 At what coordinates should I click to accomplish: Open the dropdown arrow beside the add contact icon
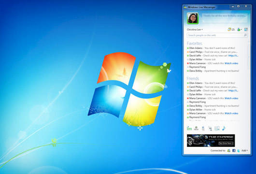tap(241, 29)
